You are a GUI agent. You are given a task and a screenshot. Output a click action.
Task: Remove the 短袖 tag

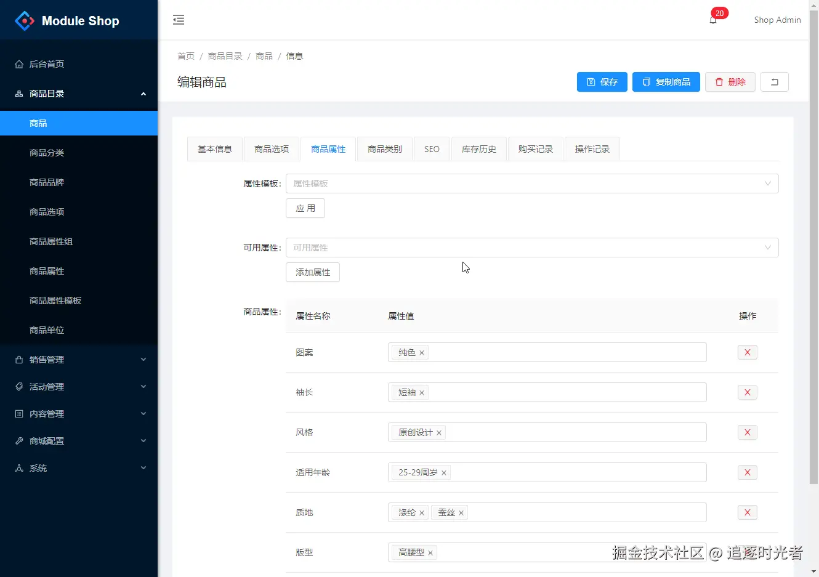422,393
